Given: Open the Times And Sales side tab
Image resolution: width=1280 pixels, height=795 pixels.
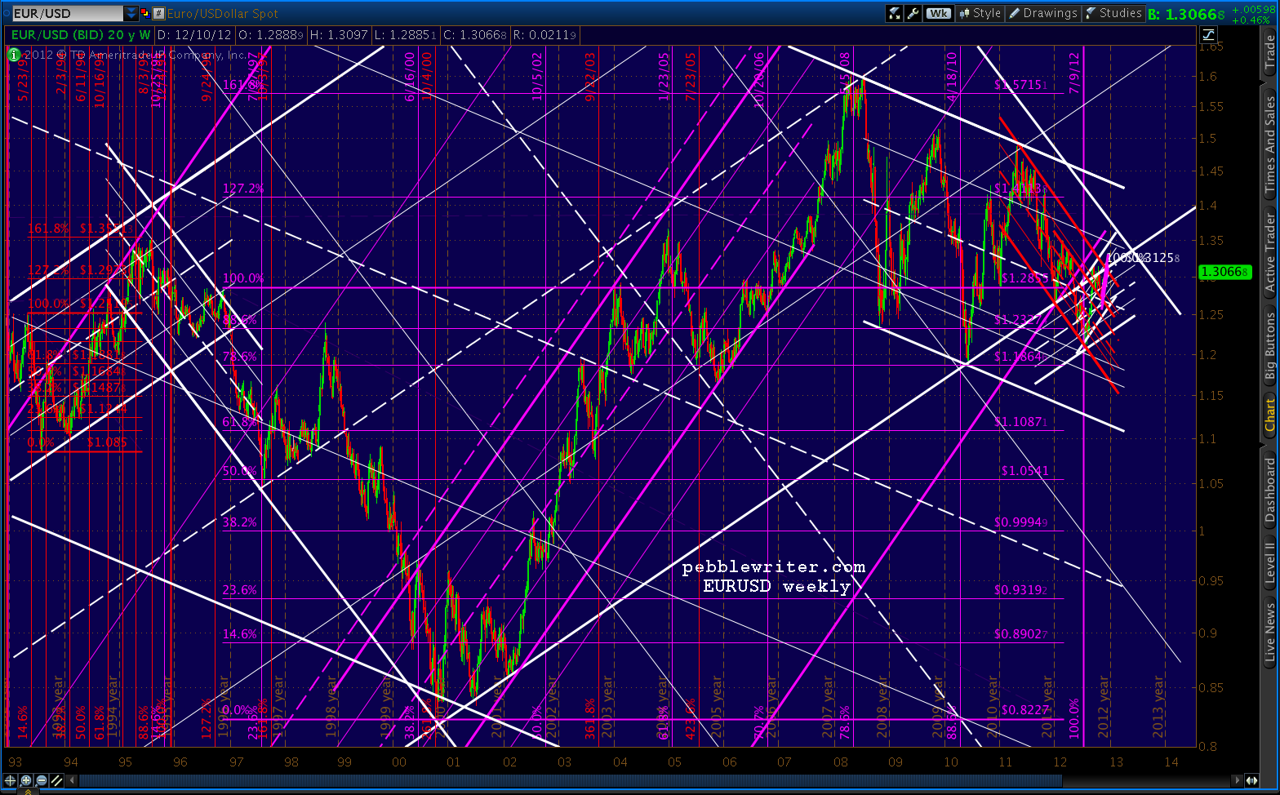Looking at the screenshot, I should [1269, 144].
